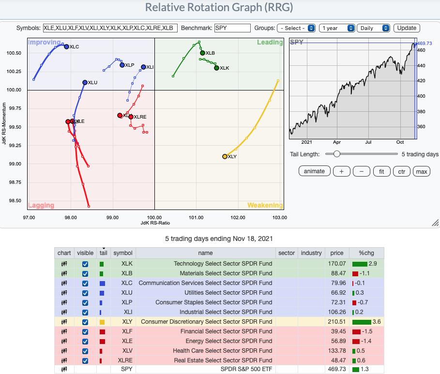Sort table by chart column
Image resolution: width=440 pixels, height=374 pixels.
coord(64,253)
